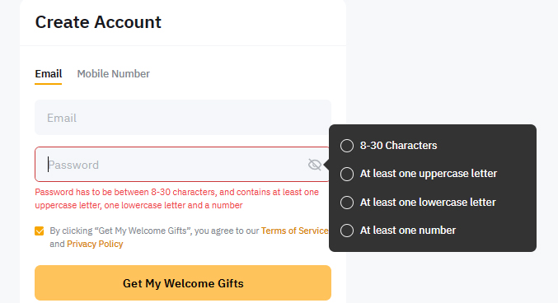Click the red password error message
The width and height of the screenshot is (558, 303).
(x=177, y=198)
